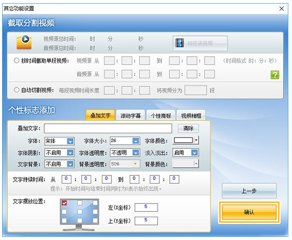The image size is (292, 240).
Task: Select the top-left position checkbox on monitor
Action: 64,203
